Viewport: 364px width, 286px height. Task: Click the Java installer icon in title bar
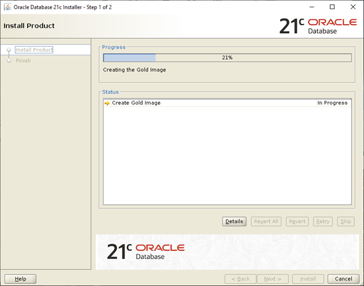pos(7,7)
